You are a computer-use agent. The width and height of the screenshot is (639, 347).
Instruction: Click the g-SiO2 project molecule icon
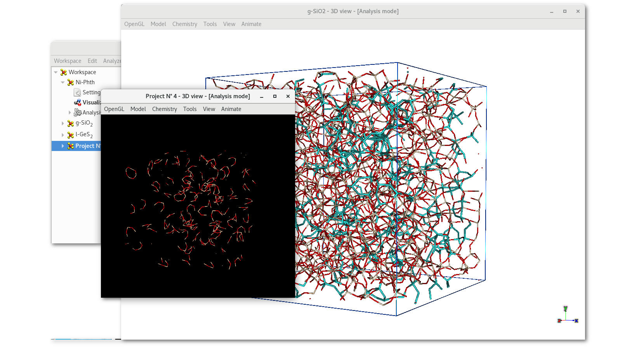click(x=71, y=123)
